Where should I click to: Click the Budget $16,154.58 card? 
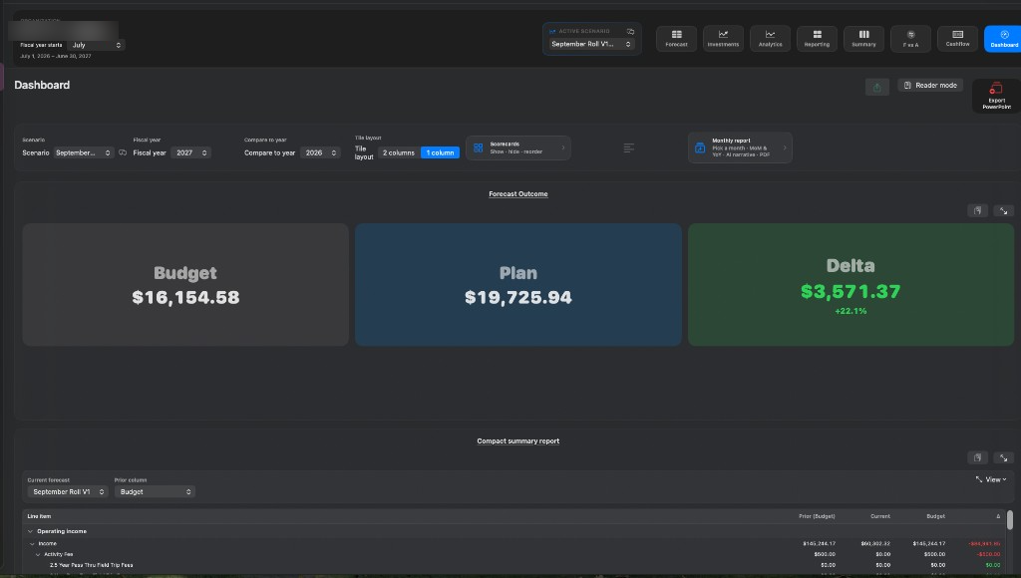(185, 284)
